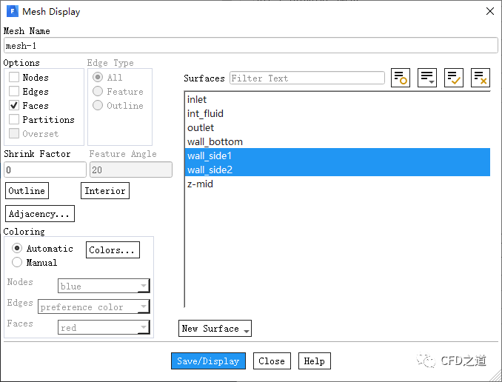502x382 pixels.
Task: Choose Automatic coloring option
Action: pos(17,249)
